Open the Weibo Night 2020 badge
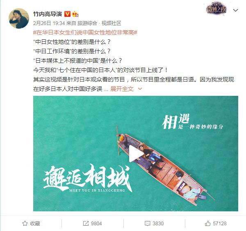 [x=216, y=9]
